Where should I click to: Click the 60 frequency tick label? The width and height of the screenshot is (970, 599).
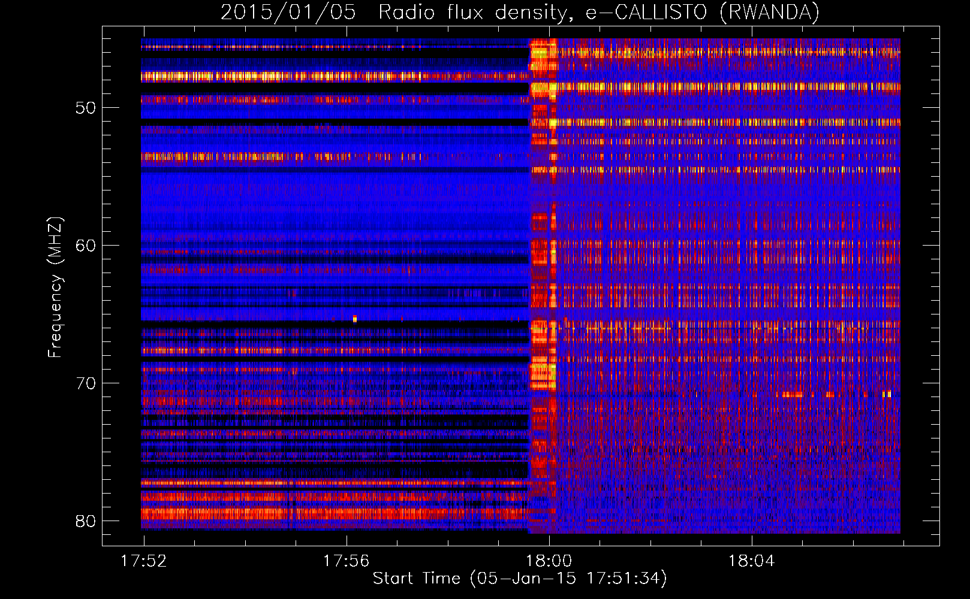86,246
